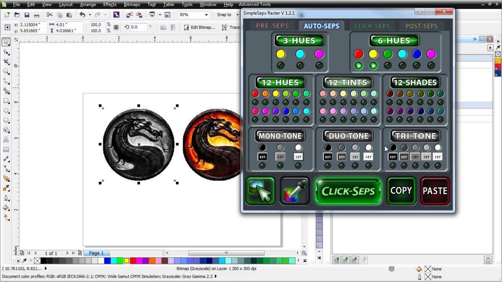The width and height of the screenshot is (502, 282).
Task: Expand the document color profiles status arrow
Action: (215, 277)
